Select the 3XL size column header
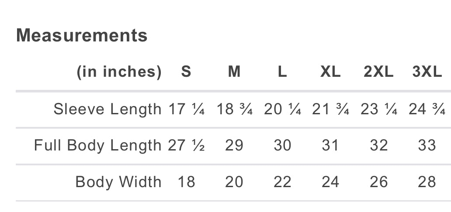 click(x=427, y=72)
